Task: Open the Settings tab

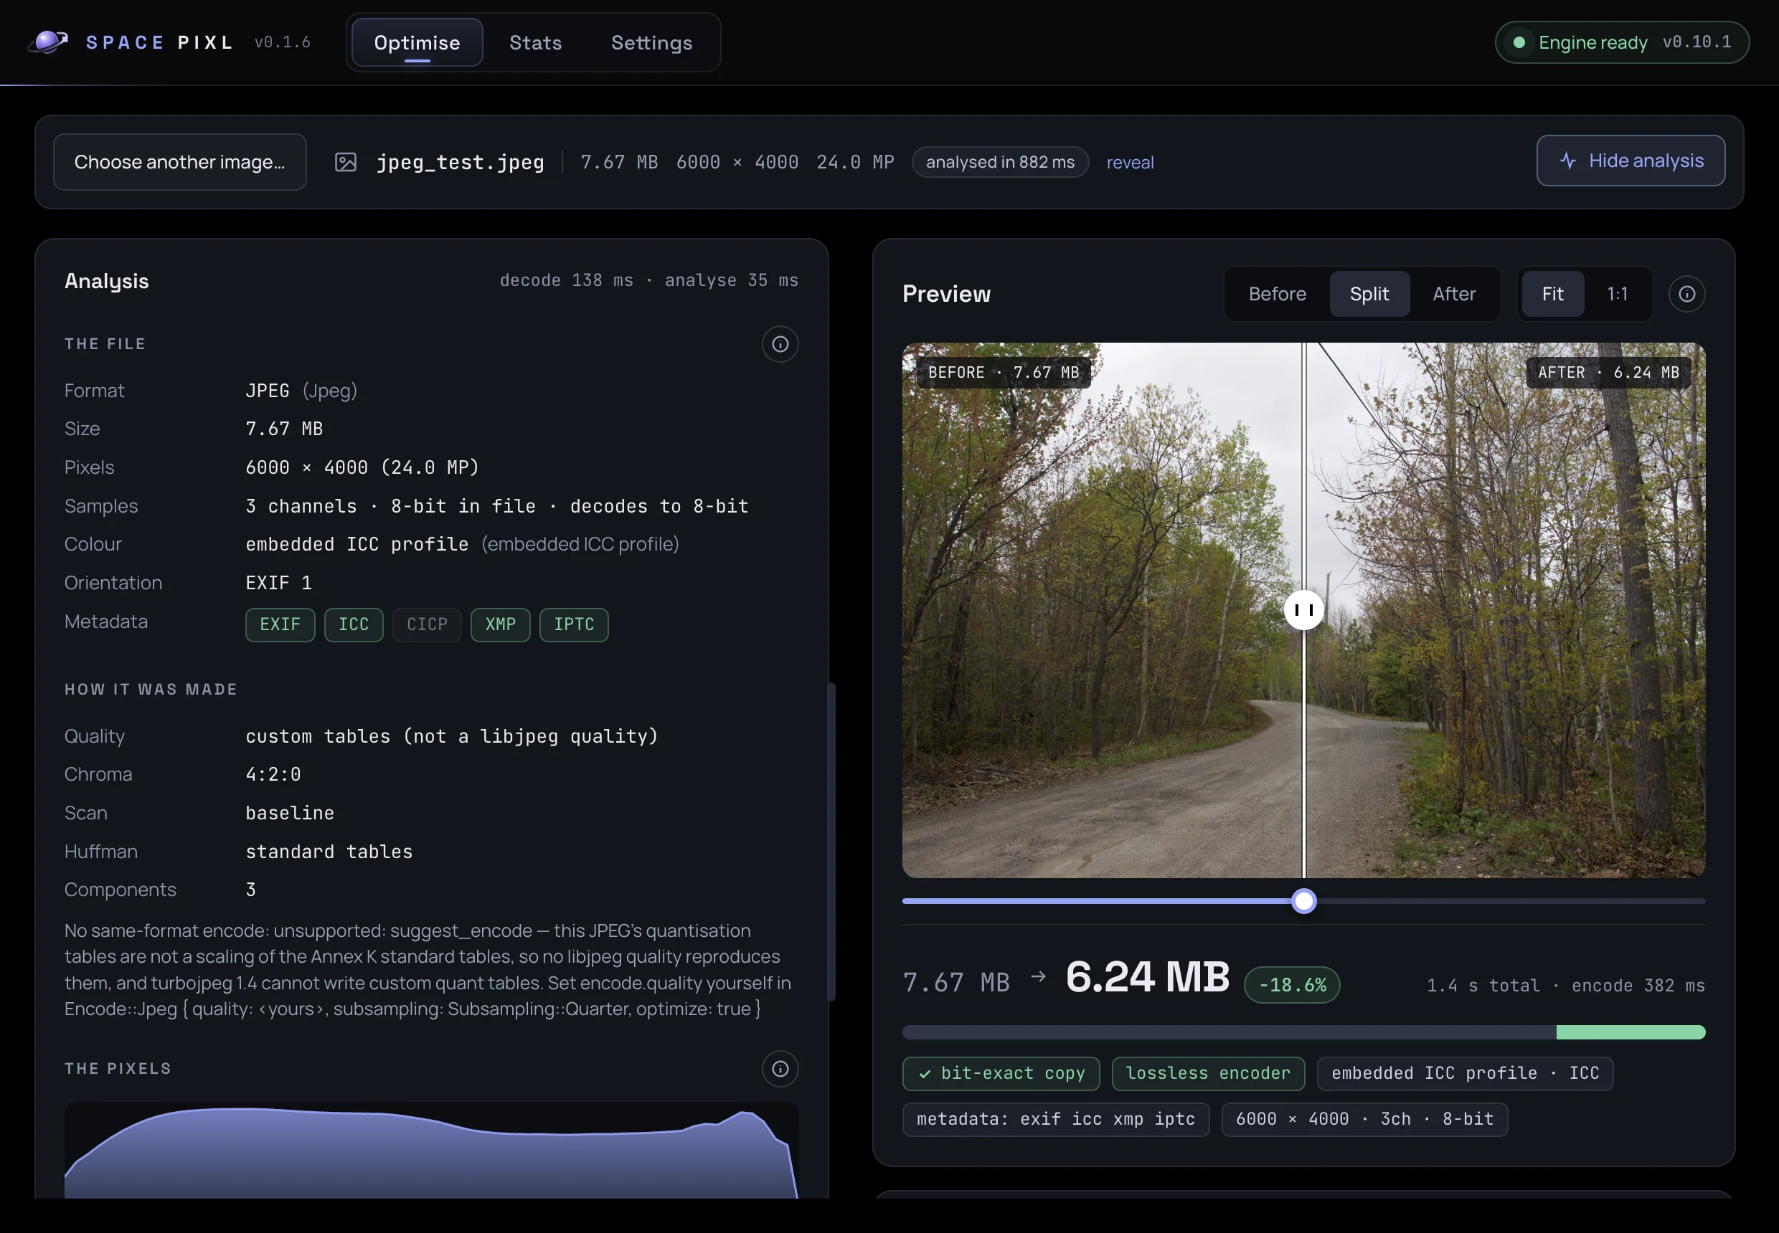Action: point(652,42)
